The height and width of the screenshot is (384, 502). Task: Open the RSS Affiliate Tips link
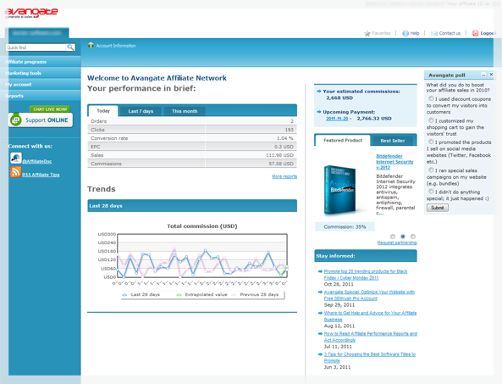pyautogui.click(x=41, y=175)
